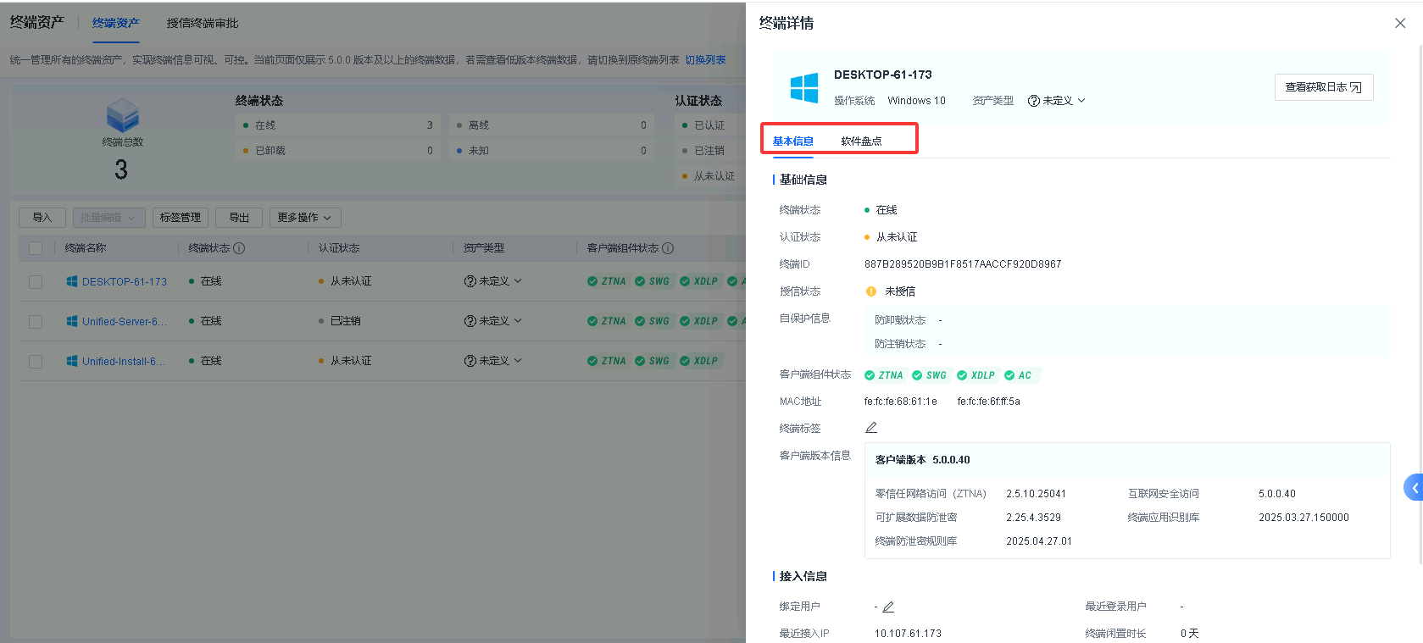Click the 查看获取日志 button
Viewport: 1423px width, 643px height.
tap(1323, 87)
